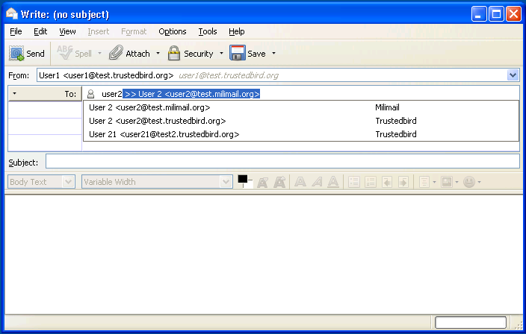Click the smaller font size icon
The height and width of the screenshot is (334, 526).
[263, 182]
